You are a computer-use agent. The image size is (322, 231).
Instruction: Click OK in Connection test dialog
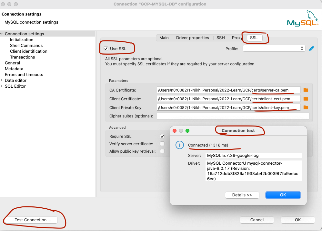pos(283,195)
